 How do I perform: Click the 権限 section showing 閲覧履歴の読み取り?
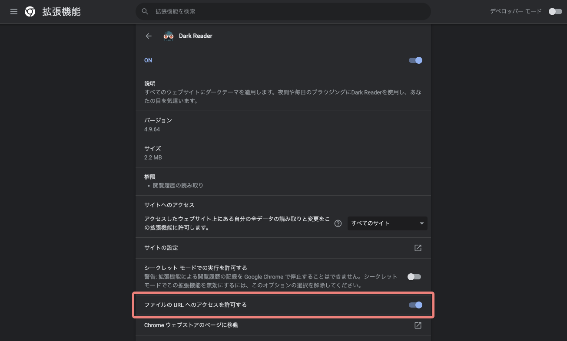282,181
